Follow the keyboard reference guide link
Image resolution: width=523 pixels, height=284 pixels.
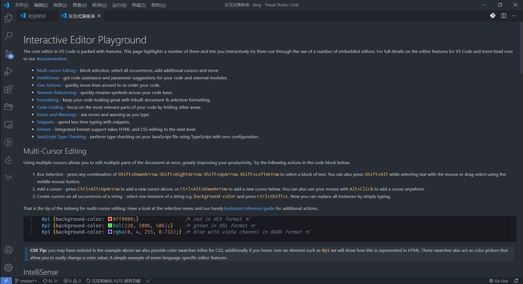tap(249, 208)
